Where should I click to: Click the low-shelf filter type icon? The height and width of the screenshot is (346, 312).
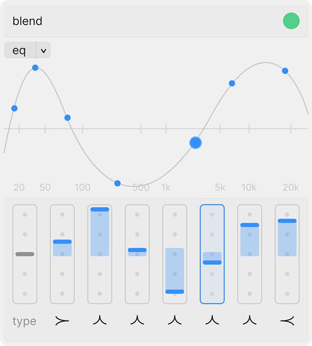click(x=62, y=321)
